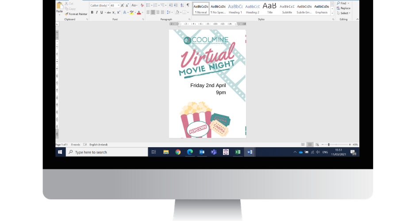Viewport: 416px width, 221px height.
Task: Expand the Styles gallery More arrow
Action: (332, 13)
